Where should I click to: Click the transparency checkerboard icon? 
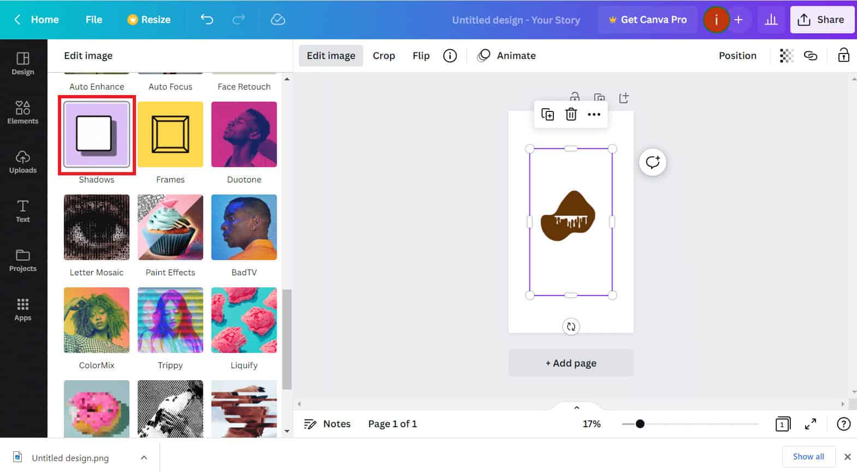click(x=787, y=56)
